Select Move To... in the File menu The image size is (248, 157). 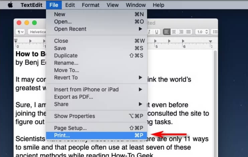pyautogui.click(x=97, y=70)
